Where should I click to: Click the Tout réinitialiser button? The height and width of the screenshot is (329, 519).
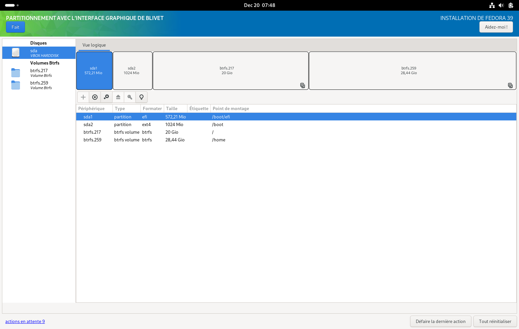495,321
